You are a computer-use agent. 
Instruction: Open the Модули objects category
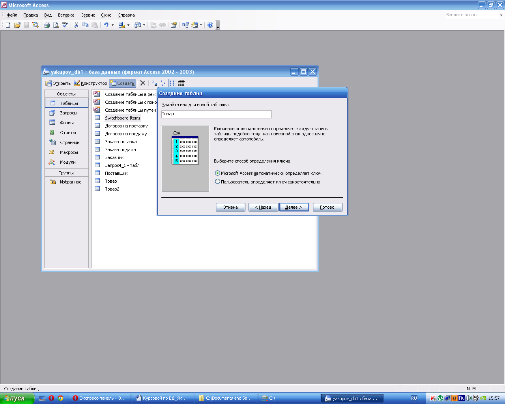[x=67, y=162]
